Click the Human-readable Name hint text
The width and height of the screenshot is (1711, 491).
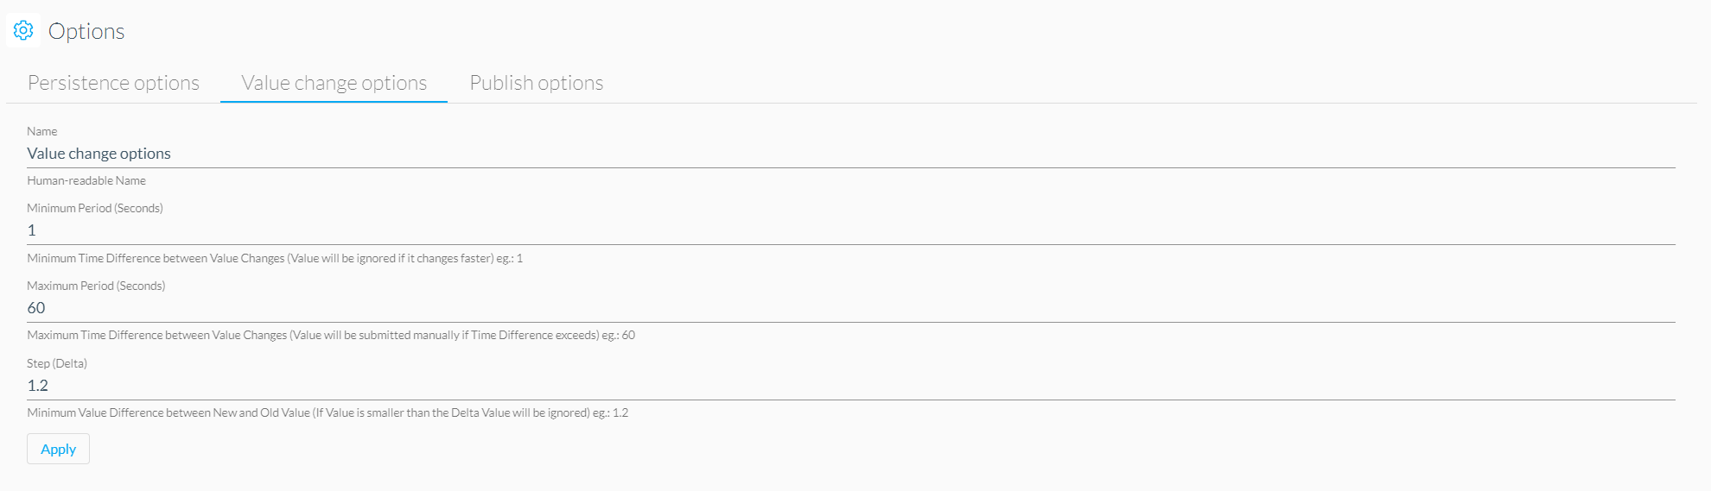pyautogui.click(x=86, y=180)
